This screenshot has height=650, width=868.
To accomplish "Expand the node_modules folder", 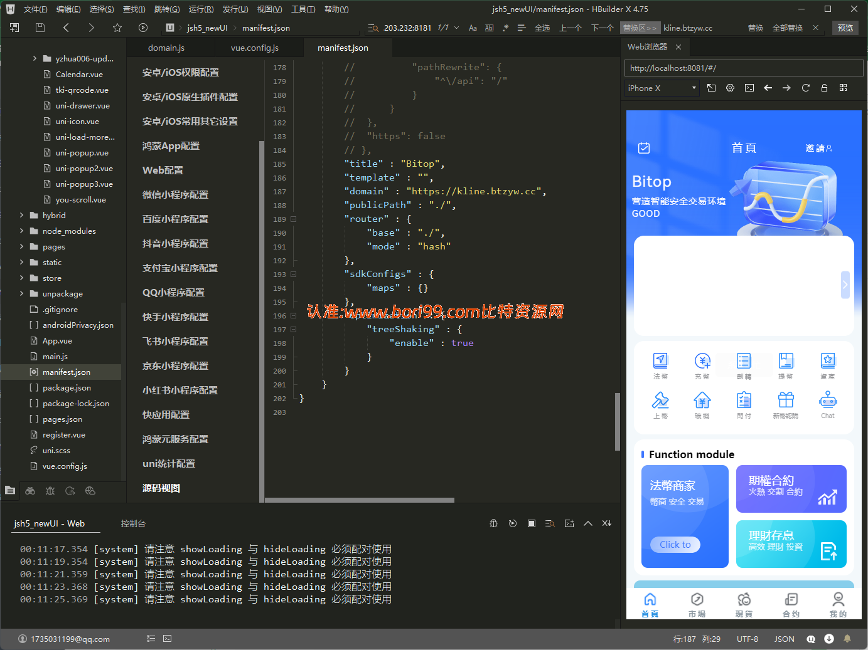I will [22, 231].
